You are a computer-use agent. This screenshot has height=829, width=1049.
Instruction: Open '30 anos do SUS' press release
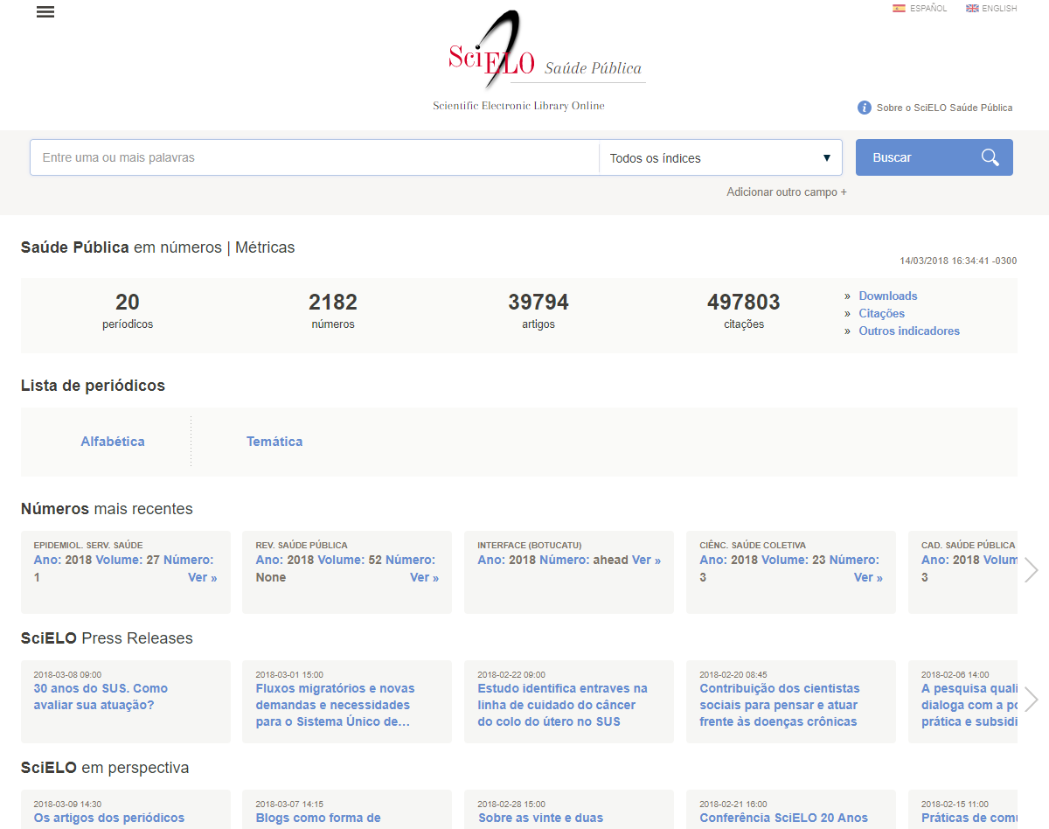coord(101,696)
